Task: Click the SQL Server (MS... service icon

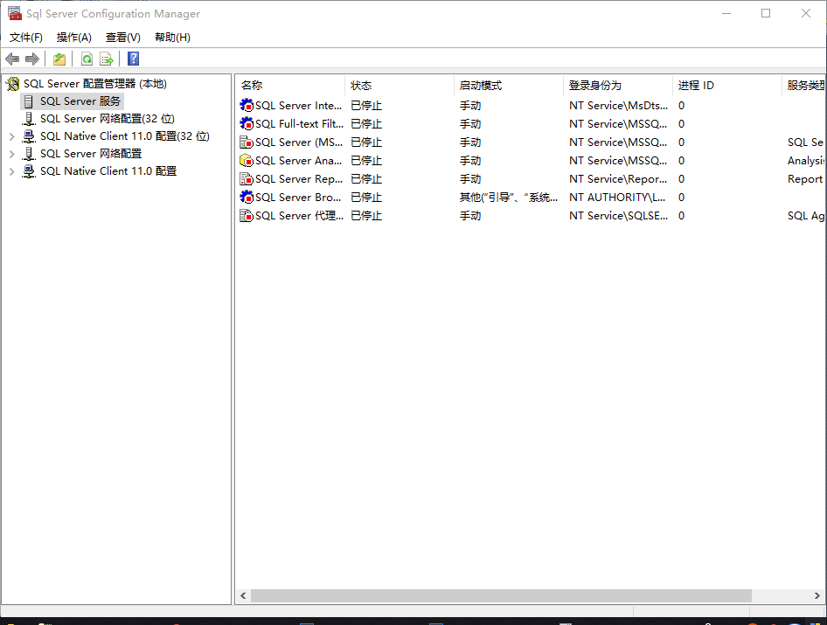Action: click(247, 142)
